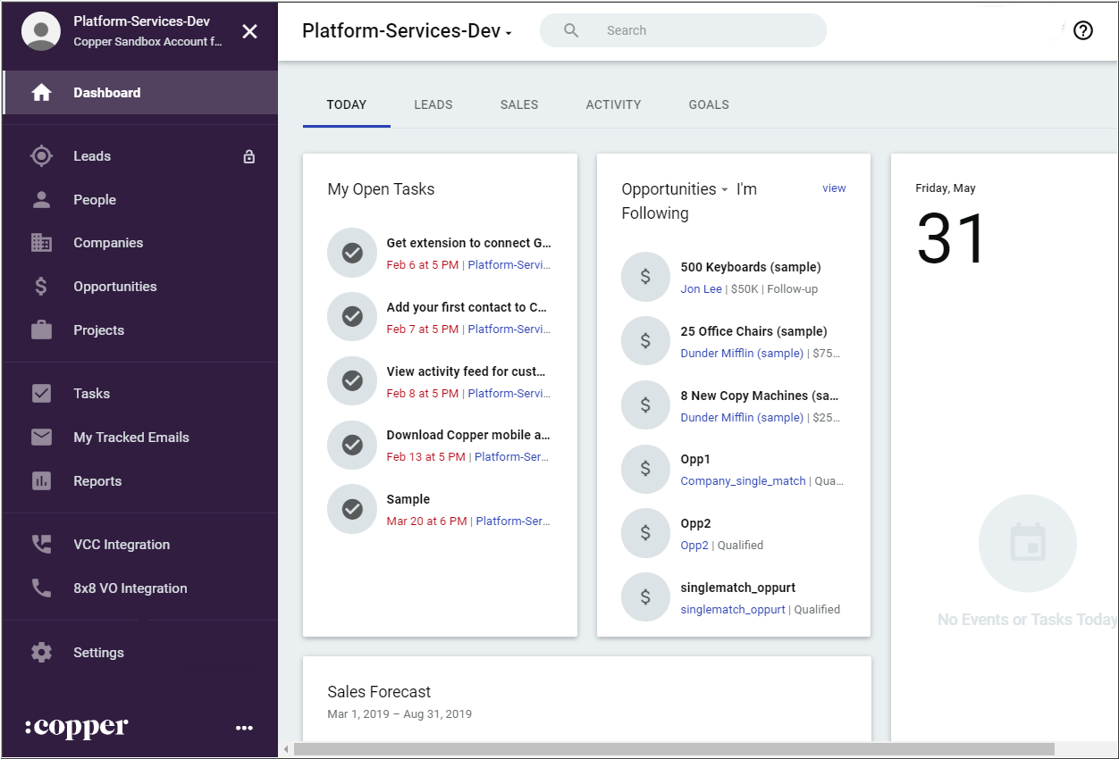Open the Jon Lee contact link
Viewport: 1119px width, 759px height.
click(701, 289)
